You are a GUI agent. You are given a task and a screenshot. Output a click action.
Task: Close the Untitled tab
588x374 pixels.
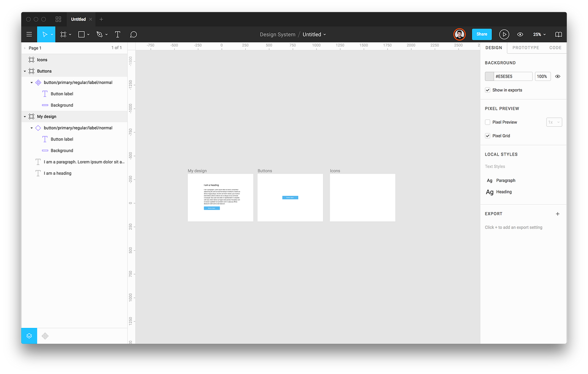(x=90, y=19)
